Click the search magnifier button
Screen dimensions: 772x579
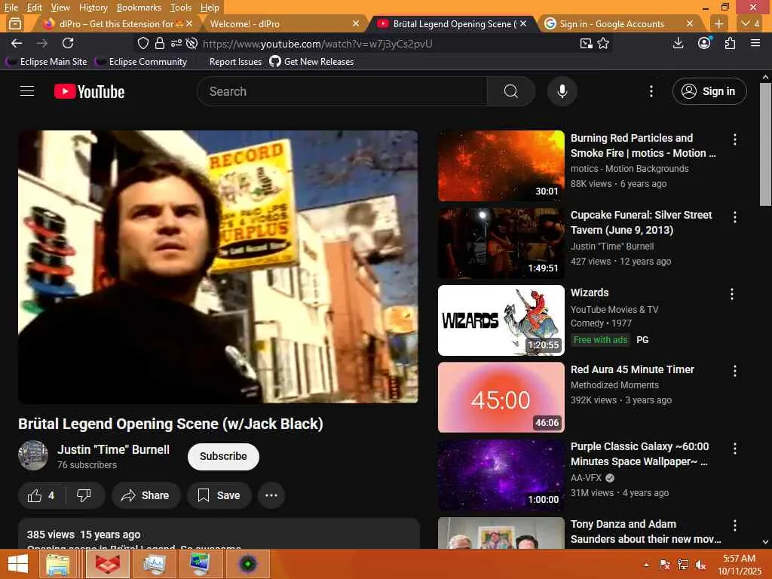[511, 91]
